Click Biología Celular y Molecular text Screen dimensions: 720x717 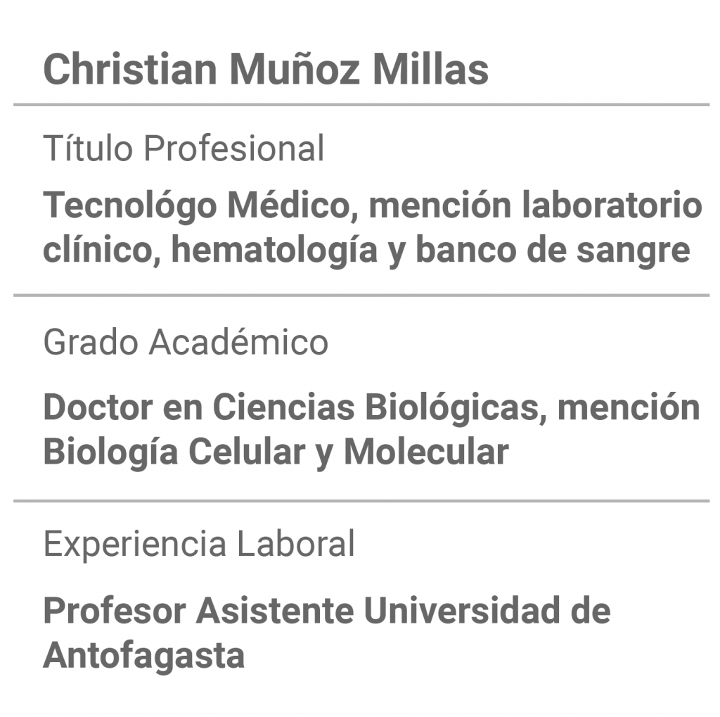point(276,452)
